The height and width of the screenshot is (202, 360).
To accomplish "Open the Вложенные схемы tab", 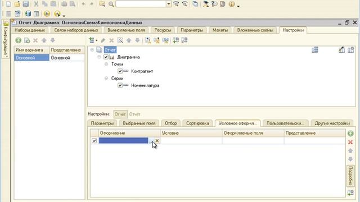I will click(x=255, y=30).
